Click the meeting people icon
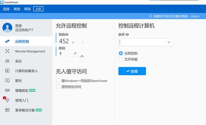206x125 pixels. 7,61
